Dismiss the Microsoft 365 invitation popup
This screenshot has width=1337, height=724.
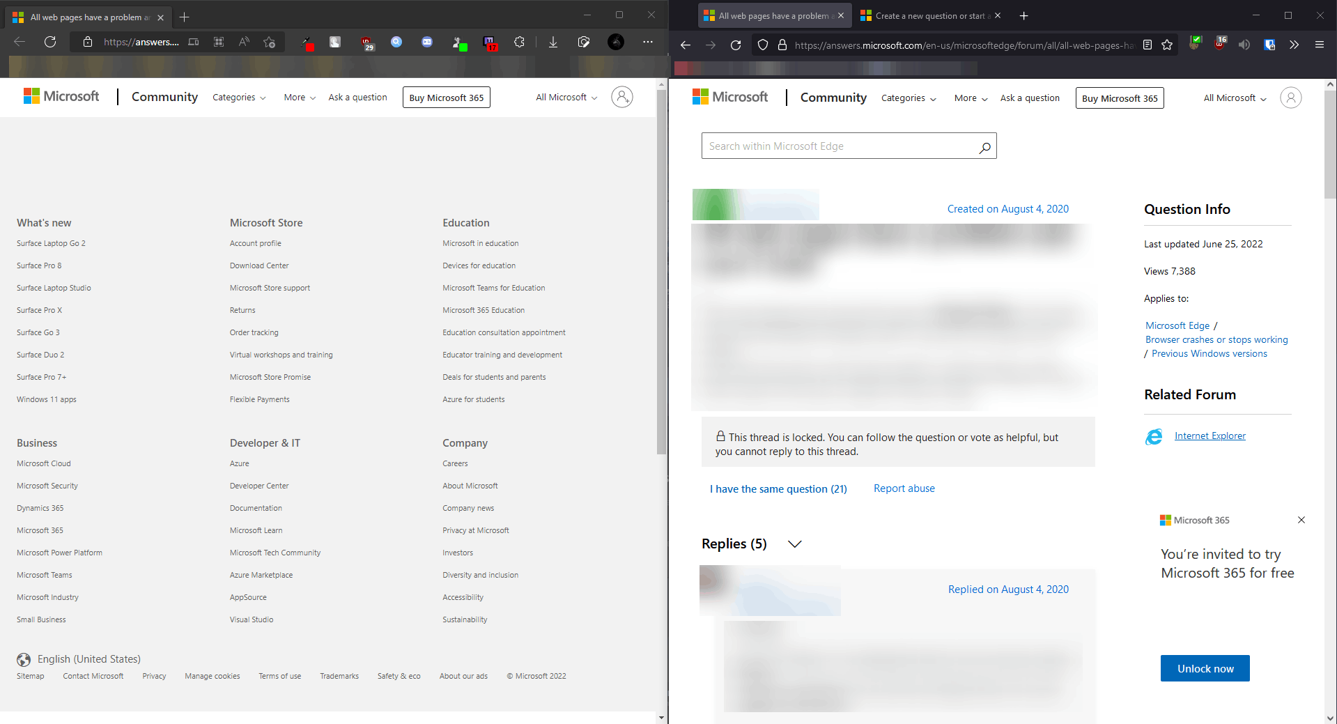1301,520
